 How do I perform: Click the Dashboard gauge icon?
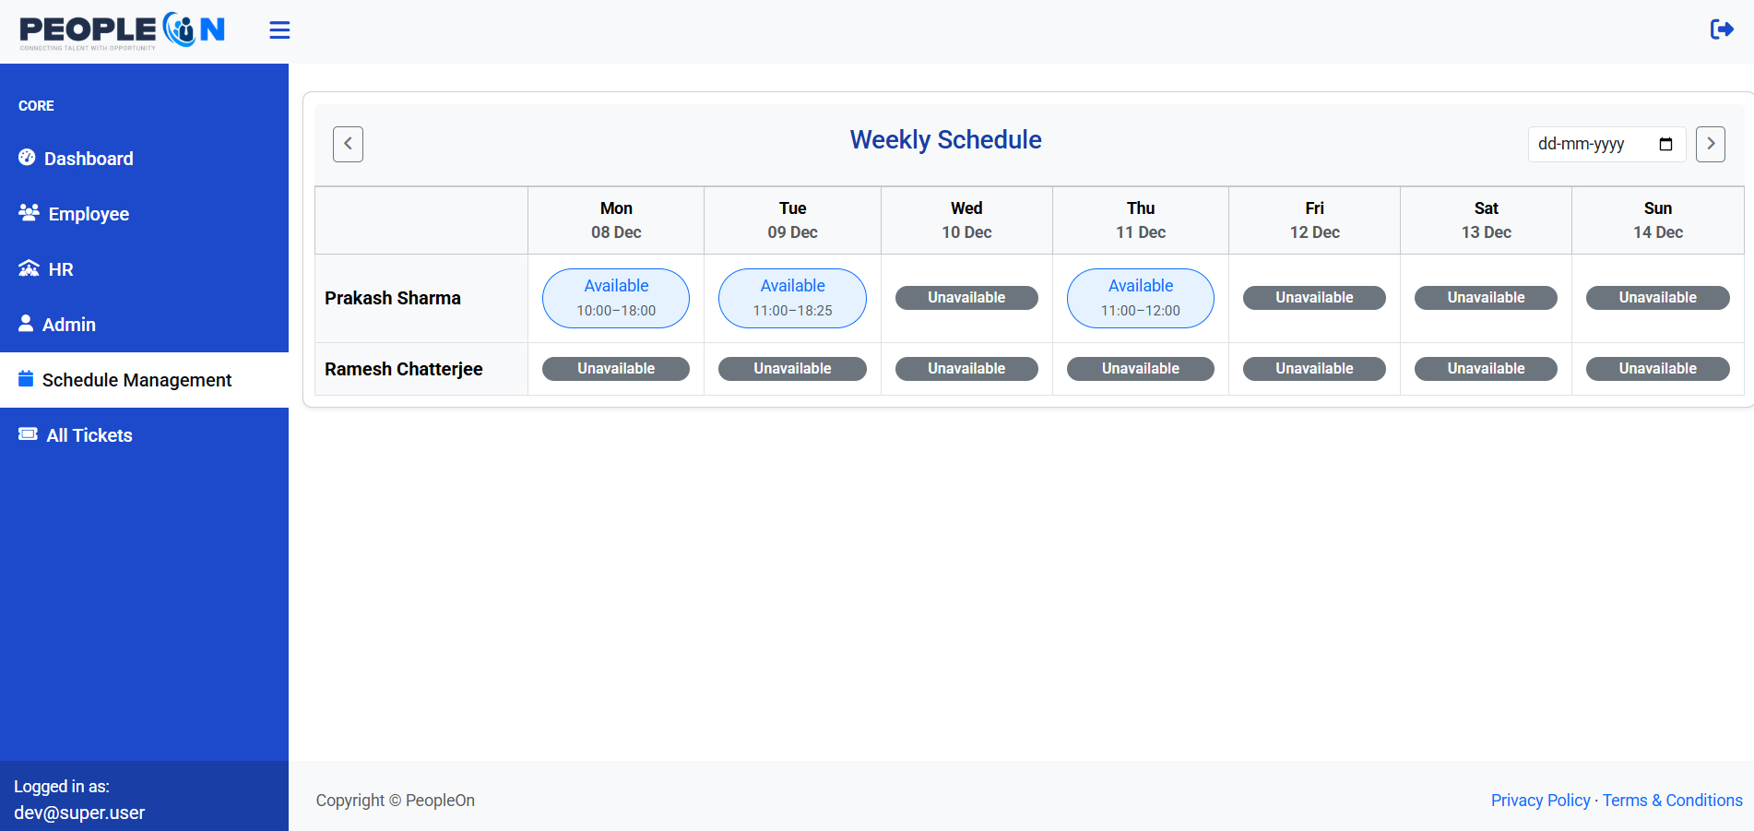(x=27, y=158)
